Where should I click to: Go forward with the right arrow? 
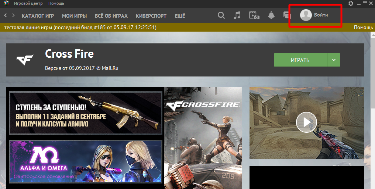tap(13, 15)
